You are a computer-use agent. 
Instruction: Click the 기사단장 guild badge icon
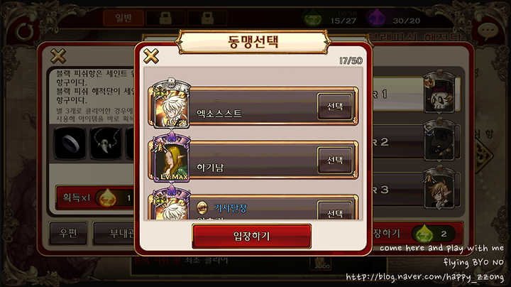(x=202, y=207)
